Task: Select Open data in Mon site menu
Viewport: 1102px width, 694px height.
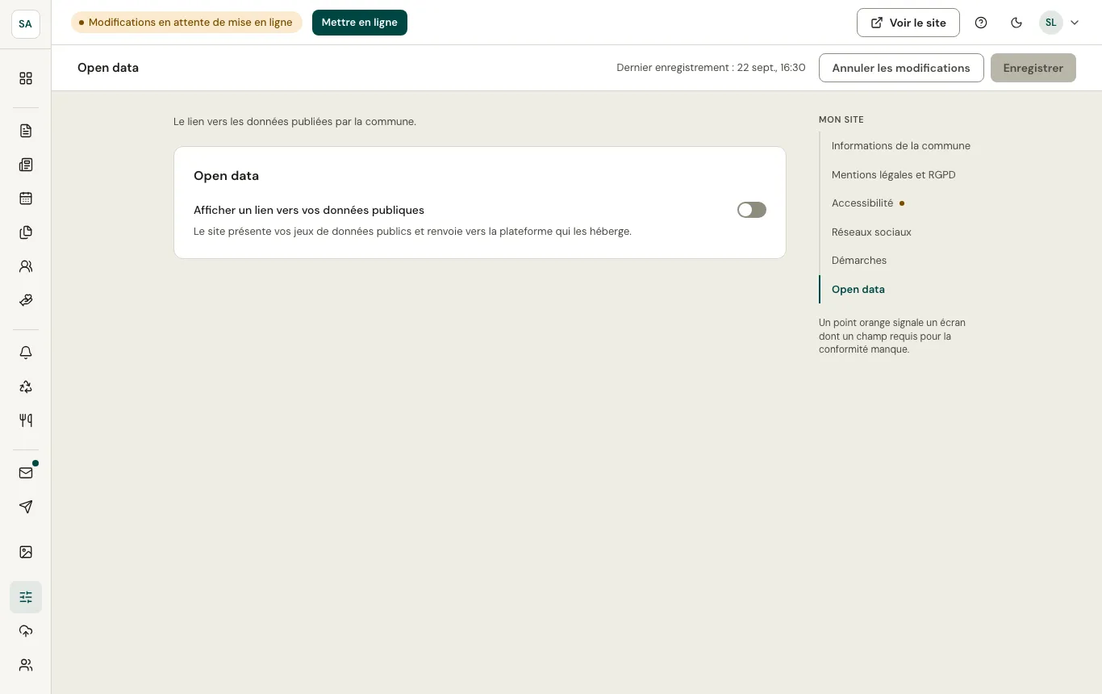Action: point(858,290)
